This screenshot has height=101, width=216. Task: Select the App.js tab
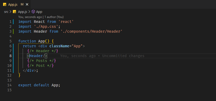(x=15, y=4)
